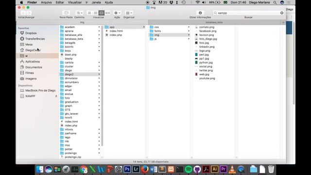311x175 pixels.
Task: Select the python.jpg file
Action: tap(206, 63)
